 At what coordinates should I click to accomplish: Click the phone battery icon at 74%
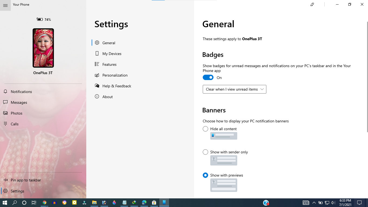click(40, 19)
